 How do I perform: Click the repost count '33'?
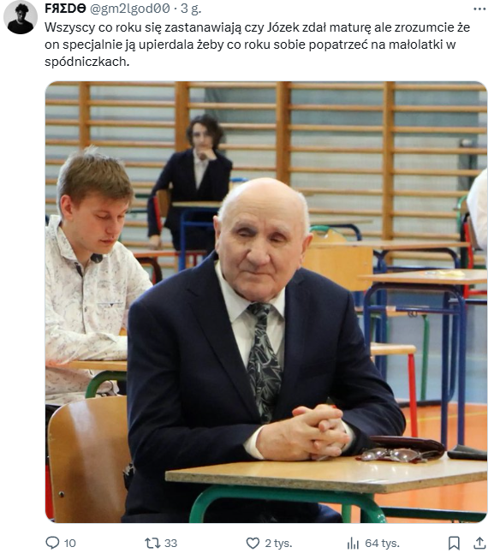[x=170, y=543]
